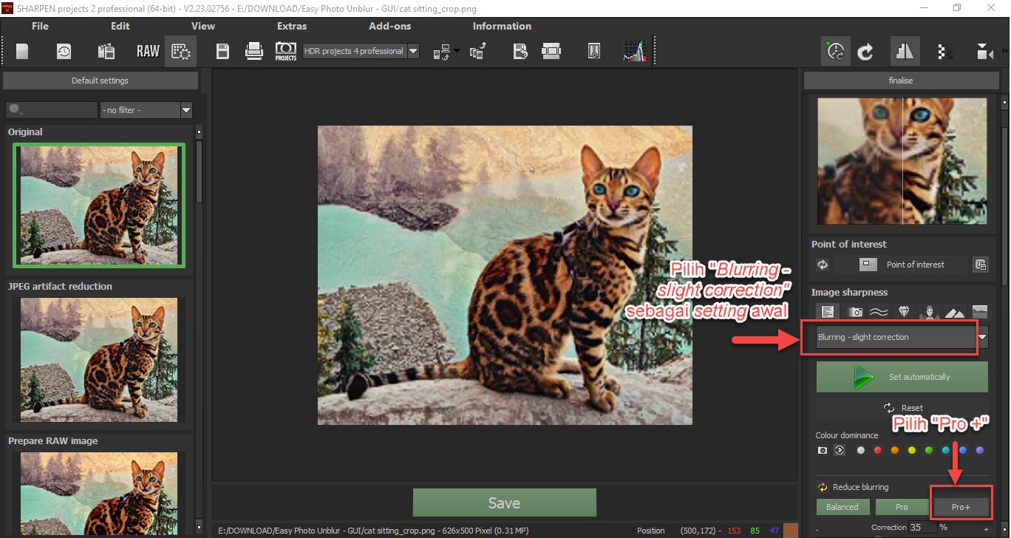Click the PROJECTS camera icon

pyautogui.click(x=286, y=51)
